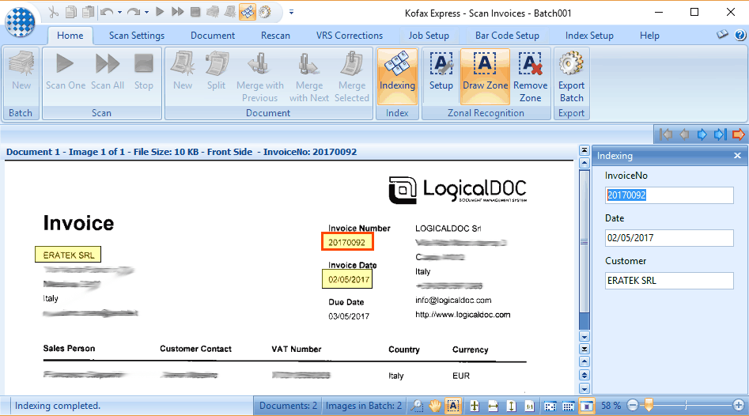Viewport: 749px width, 416px height.
Task: Select the yellow Invoice Date zone
Action: point(347,279)
